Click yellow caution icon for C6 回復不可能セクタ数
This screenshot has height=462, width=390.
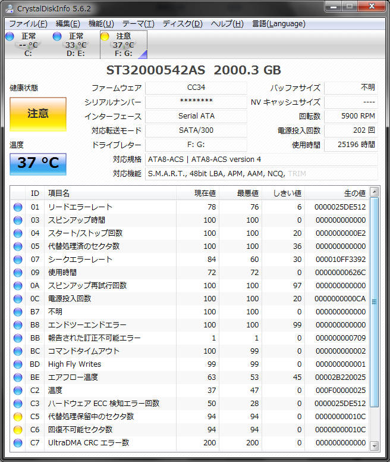click(18, 430)
